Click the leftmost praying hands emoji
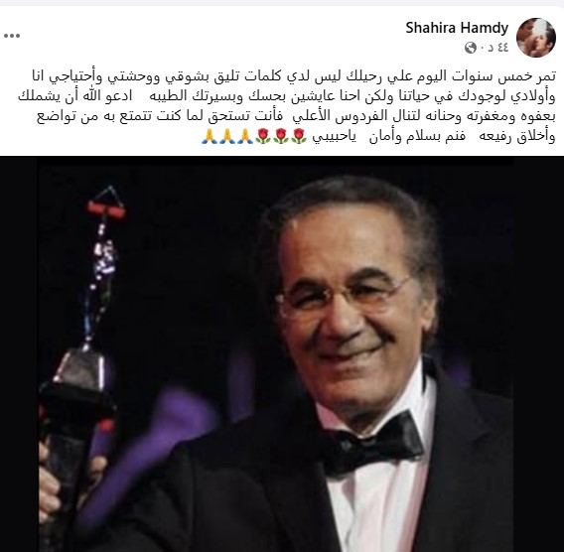564x552 pixels. [210, 137]
